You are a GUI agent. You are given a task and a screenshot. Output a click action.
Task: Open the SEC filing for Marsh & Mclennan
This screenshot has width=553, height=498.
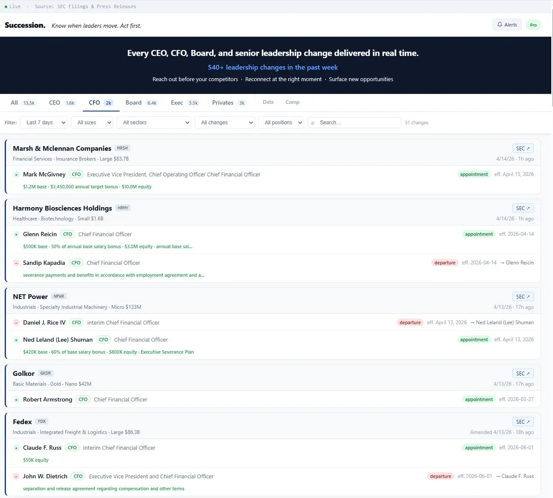point(523,149)
